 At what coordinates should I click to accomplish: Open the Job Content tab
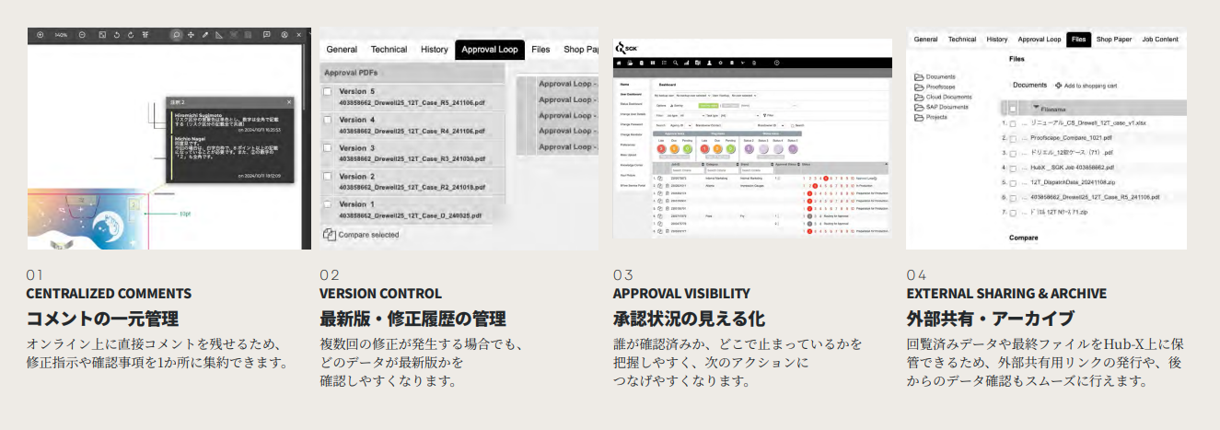1160,40
